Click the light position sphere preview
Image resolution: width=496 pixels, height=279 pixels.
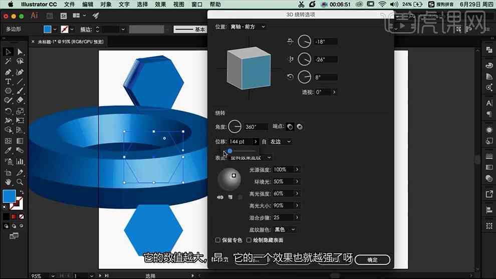pos(229,179)
